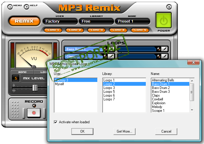Select Bass Drum 1 in Name list
This screenshot has height=144, width=204.
click(170, 84)
